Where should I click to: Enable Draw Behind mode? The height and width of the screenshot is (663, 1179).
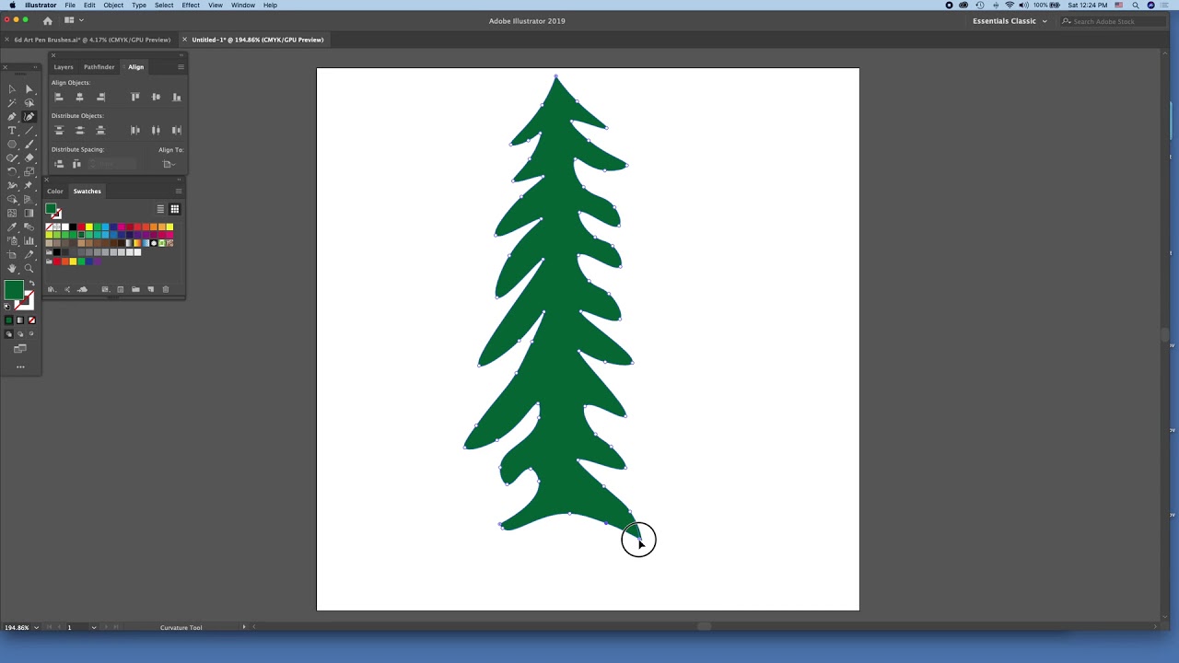[x=19, y=334]
